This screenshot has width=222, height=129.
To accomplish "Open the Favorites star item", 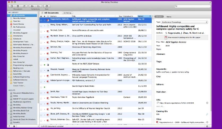I will click(x=16, y=21).
